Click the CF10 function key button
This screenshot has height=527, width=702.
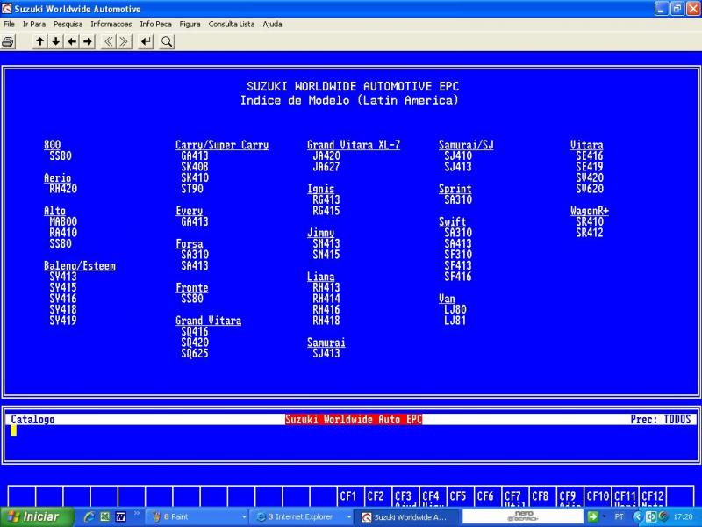(x=598, y=496)
